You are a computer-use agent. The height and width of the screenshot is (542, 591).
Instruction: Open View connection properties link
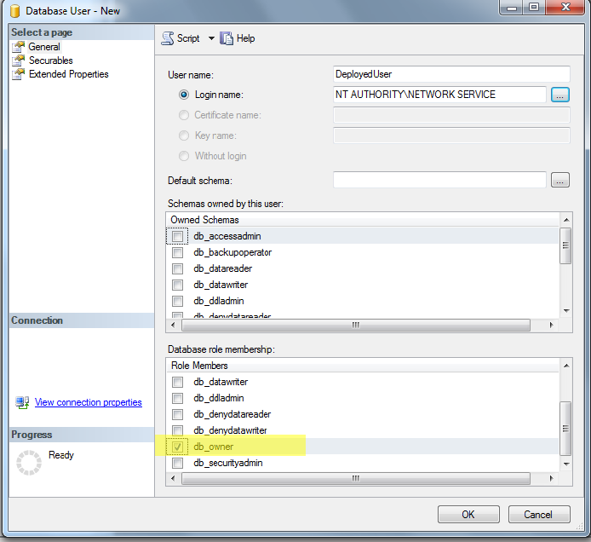click(89, 402)
